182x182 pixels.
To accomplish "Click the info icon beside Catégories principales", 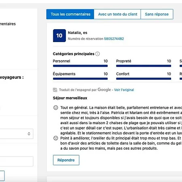I will click(x=97, y=54).
